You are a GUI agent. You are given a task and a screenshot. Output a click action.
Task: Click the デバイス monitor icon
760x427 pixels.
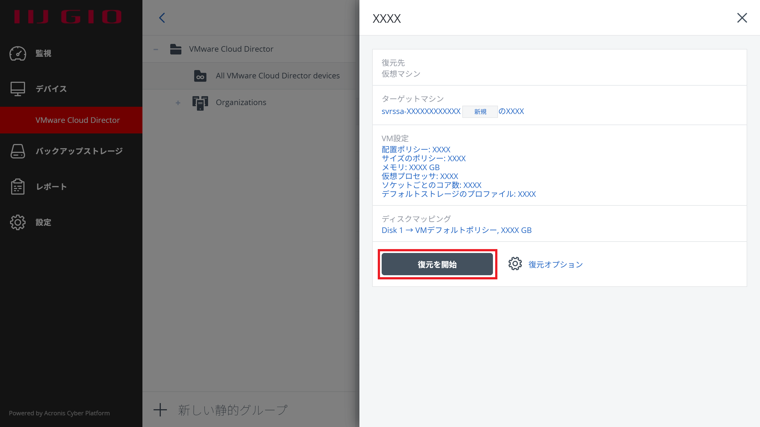pos(18,89)
